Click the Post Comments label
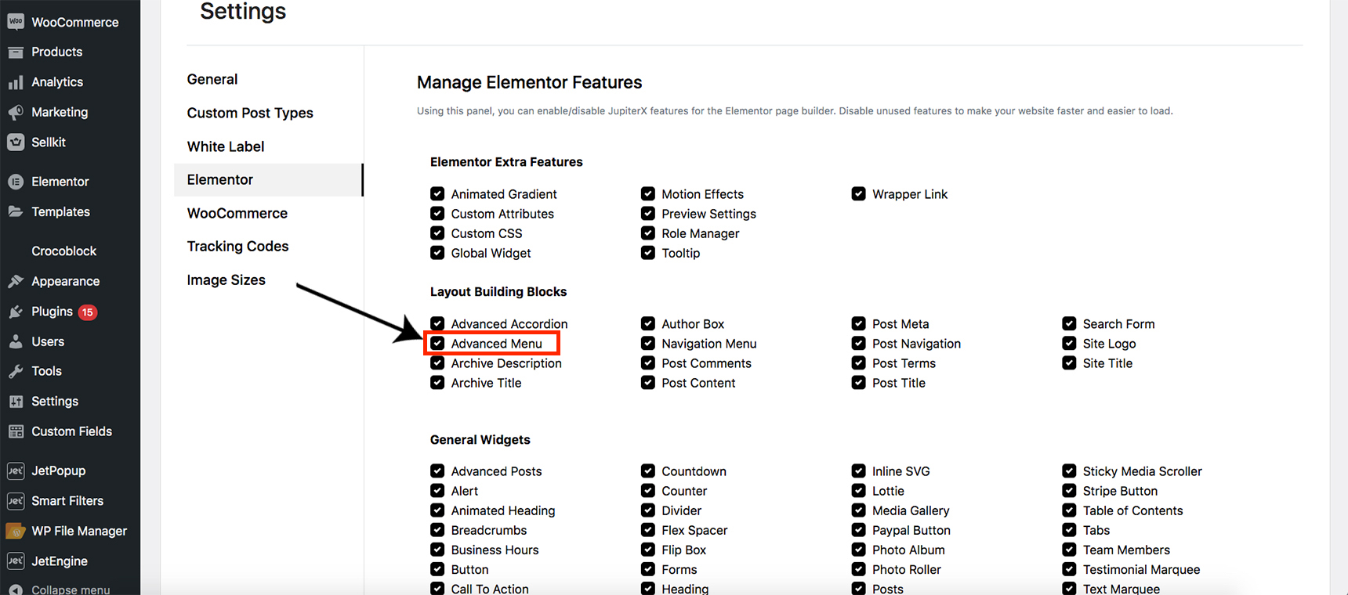The width and height of the screenshot is (1348, 595). coord(706,363)
